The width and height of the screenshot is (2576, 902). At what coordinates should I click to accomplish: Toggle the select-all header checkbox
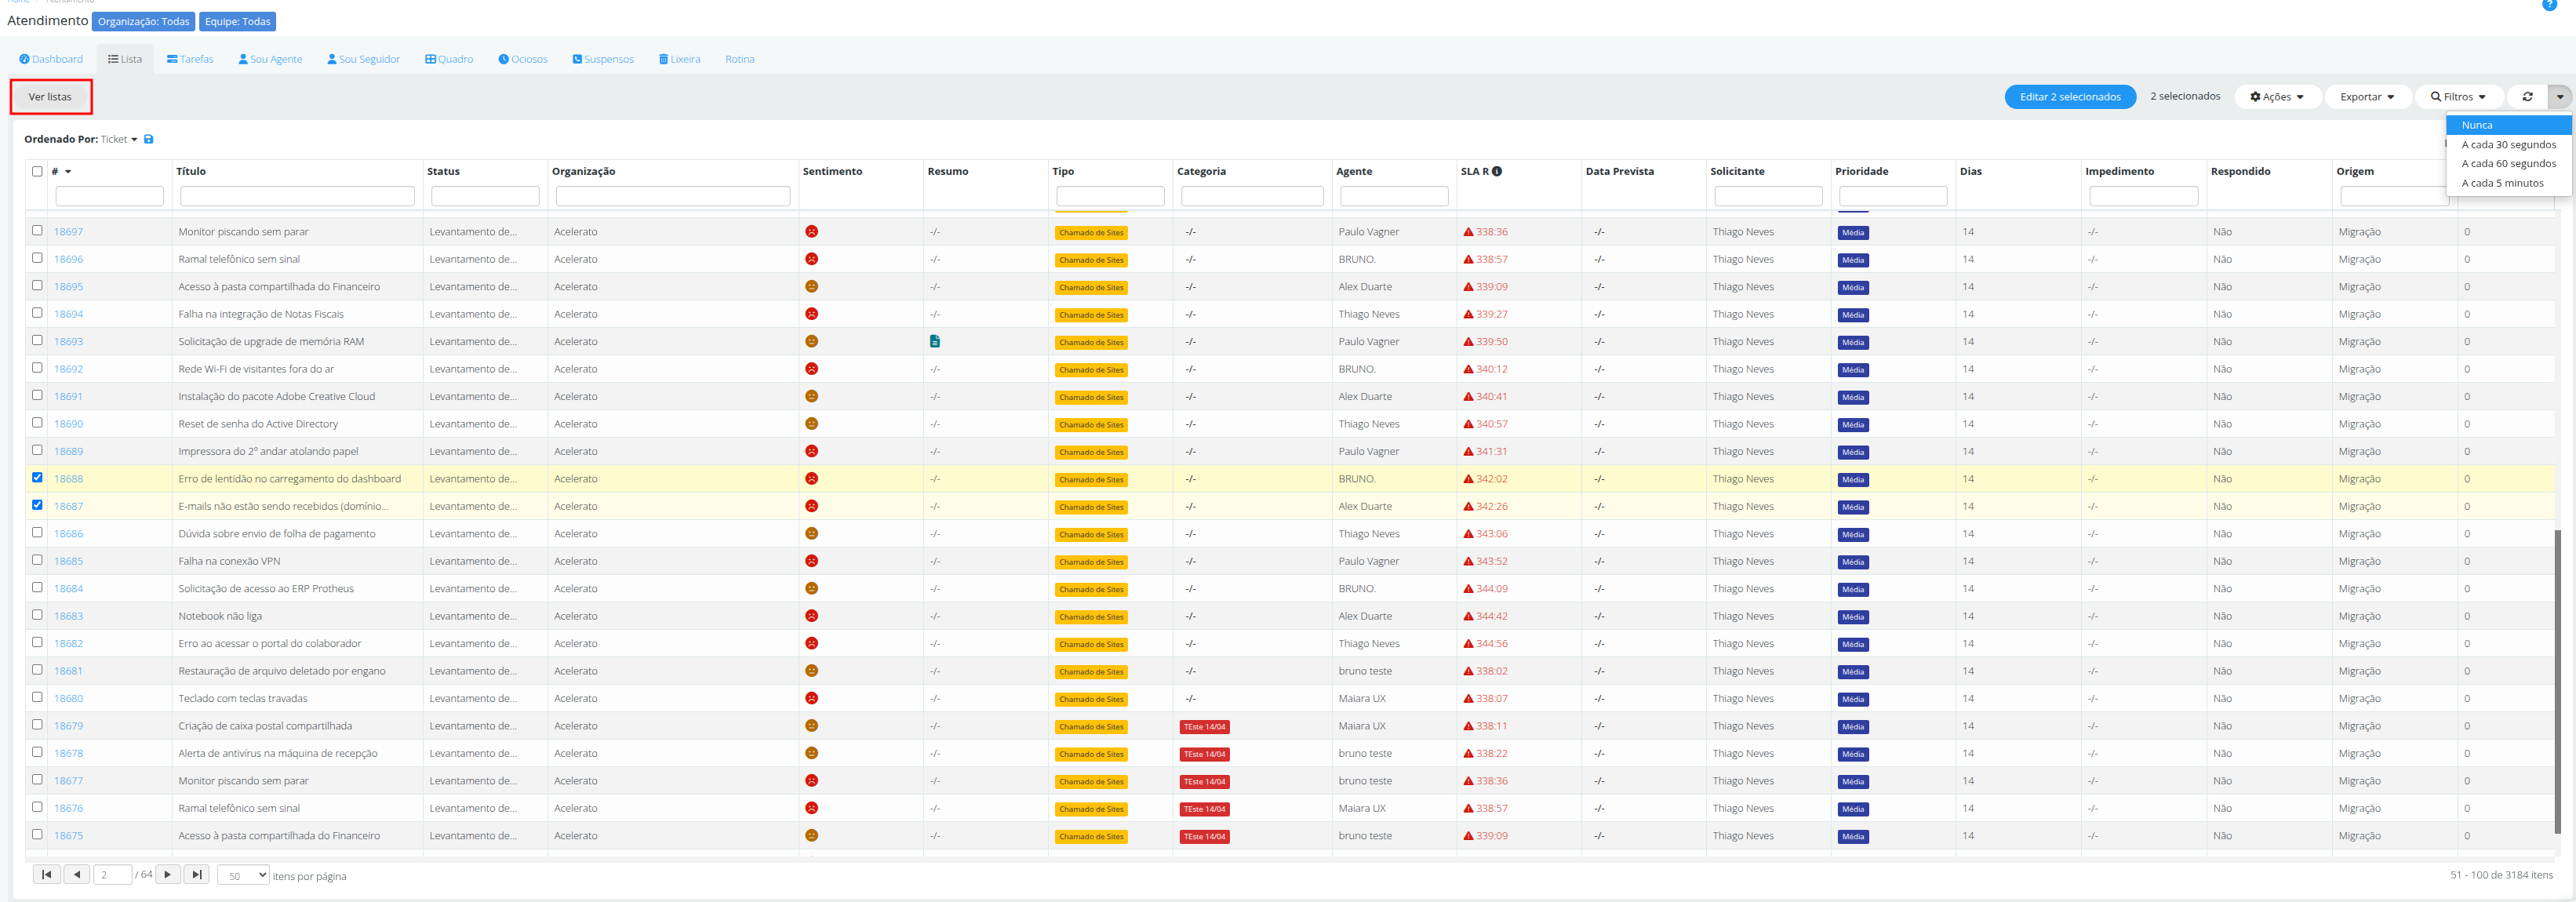tap(37, 171)
